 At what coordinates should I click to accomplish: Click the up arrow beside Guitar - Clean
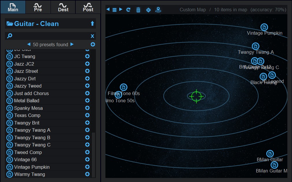coord(92,24)
